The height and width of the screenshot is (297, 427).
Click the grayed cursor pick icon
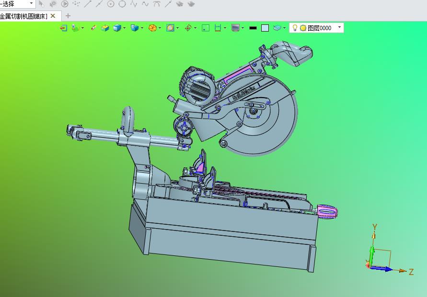pyautogui.click(x=41, y=4)
